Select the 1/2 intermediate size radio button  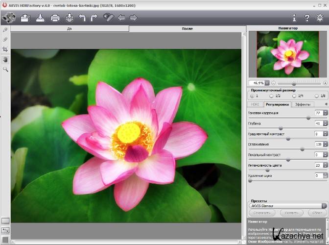[272, 96]
